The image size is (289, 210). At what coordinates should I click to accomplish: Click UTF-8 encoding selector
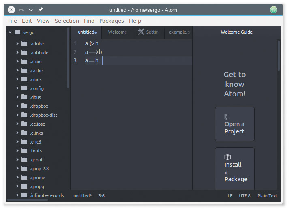click(245, 196)
